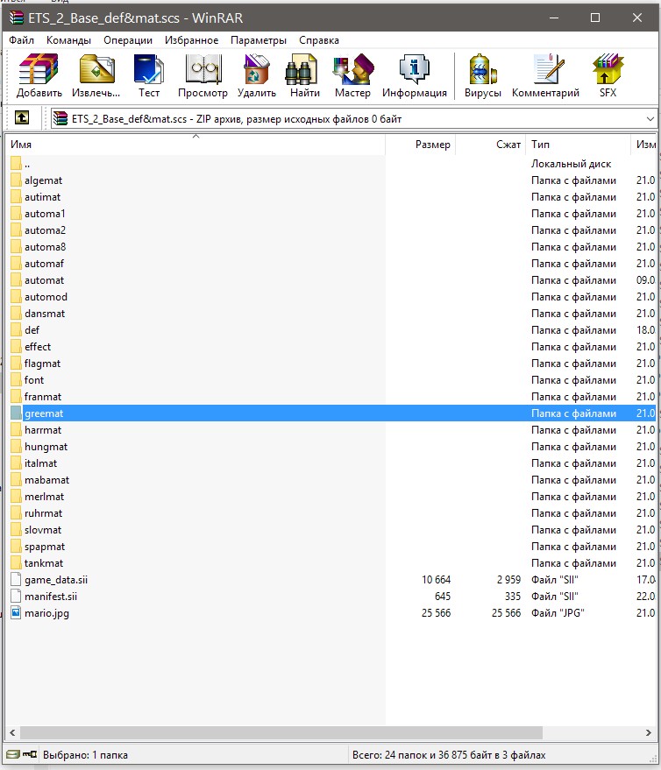Select the automod folder row
661x770 pixels.
(x=331, y=297)
